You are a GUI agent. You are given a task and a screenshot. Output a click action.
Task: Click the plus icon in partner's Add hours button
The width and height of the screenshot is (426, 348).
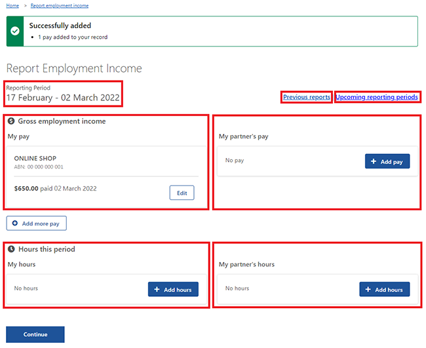pos(368,290)
